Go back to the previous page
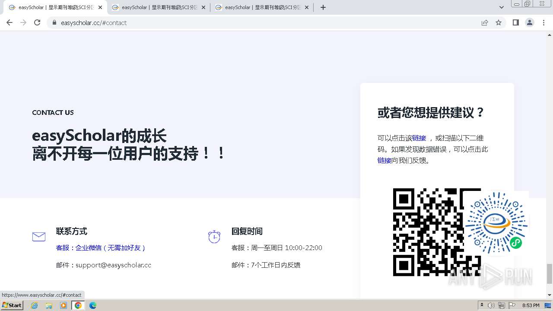The height and width of the screenshot is (311, 553). point(10,22)
